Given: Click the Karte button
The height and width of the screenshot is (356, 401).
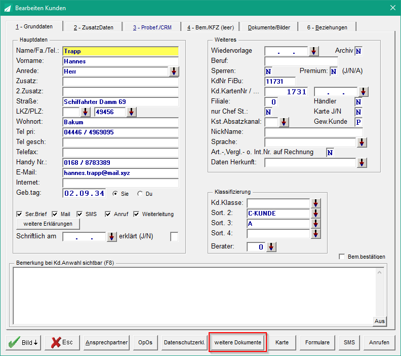Looking at the screenshot, I should [x=282, y=342].
